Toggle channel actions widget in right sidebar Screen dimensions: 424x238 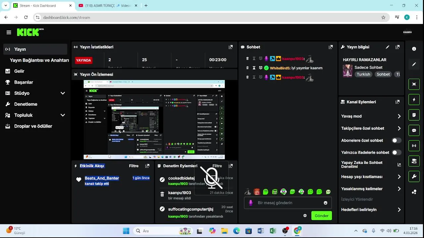[x=414, y=161]
